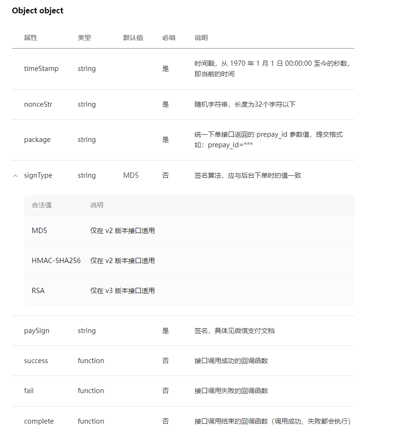
Task: Click the package description about prepay_id
Action: tap(268, 140)
